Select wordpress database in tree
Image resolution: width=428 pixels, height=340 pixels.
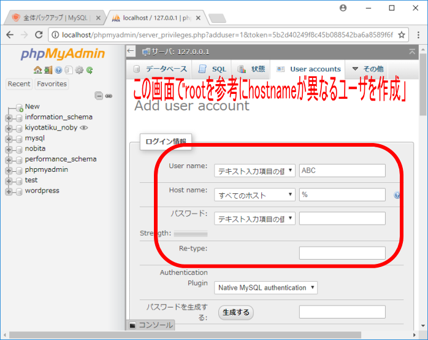click(x=42, y=190)
